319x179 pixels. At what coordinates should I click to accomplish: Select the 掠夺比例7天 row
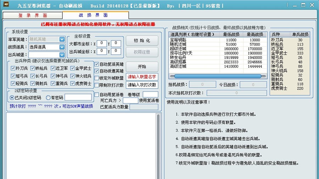tap(218, 53)
